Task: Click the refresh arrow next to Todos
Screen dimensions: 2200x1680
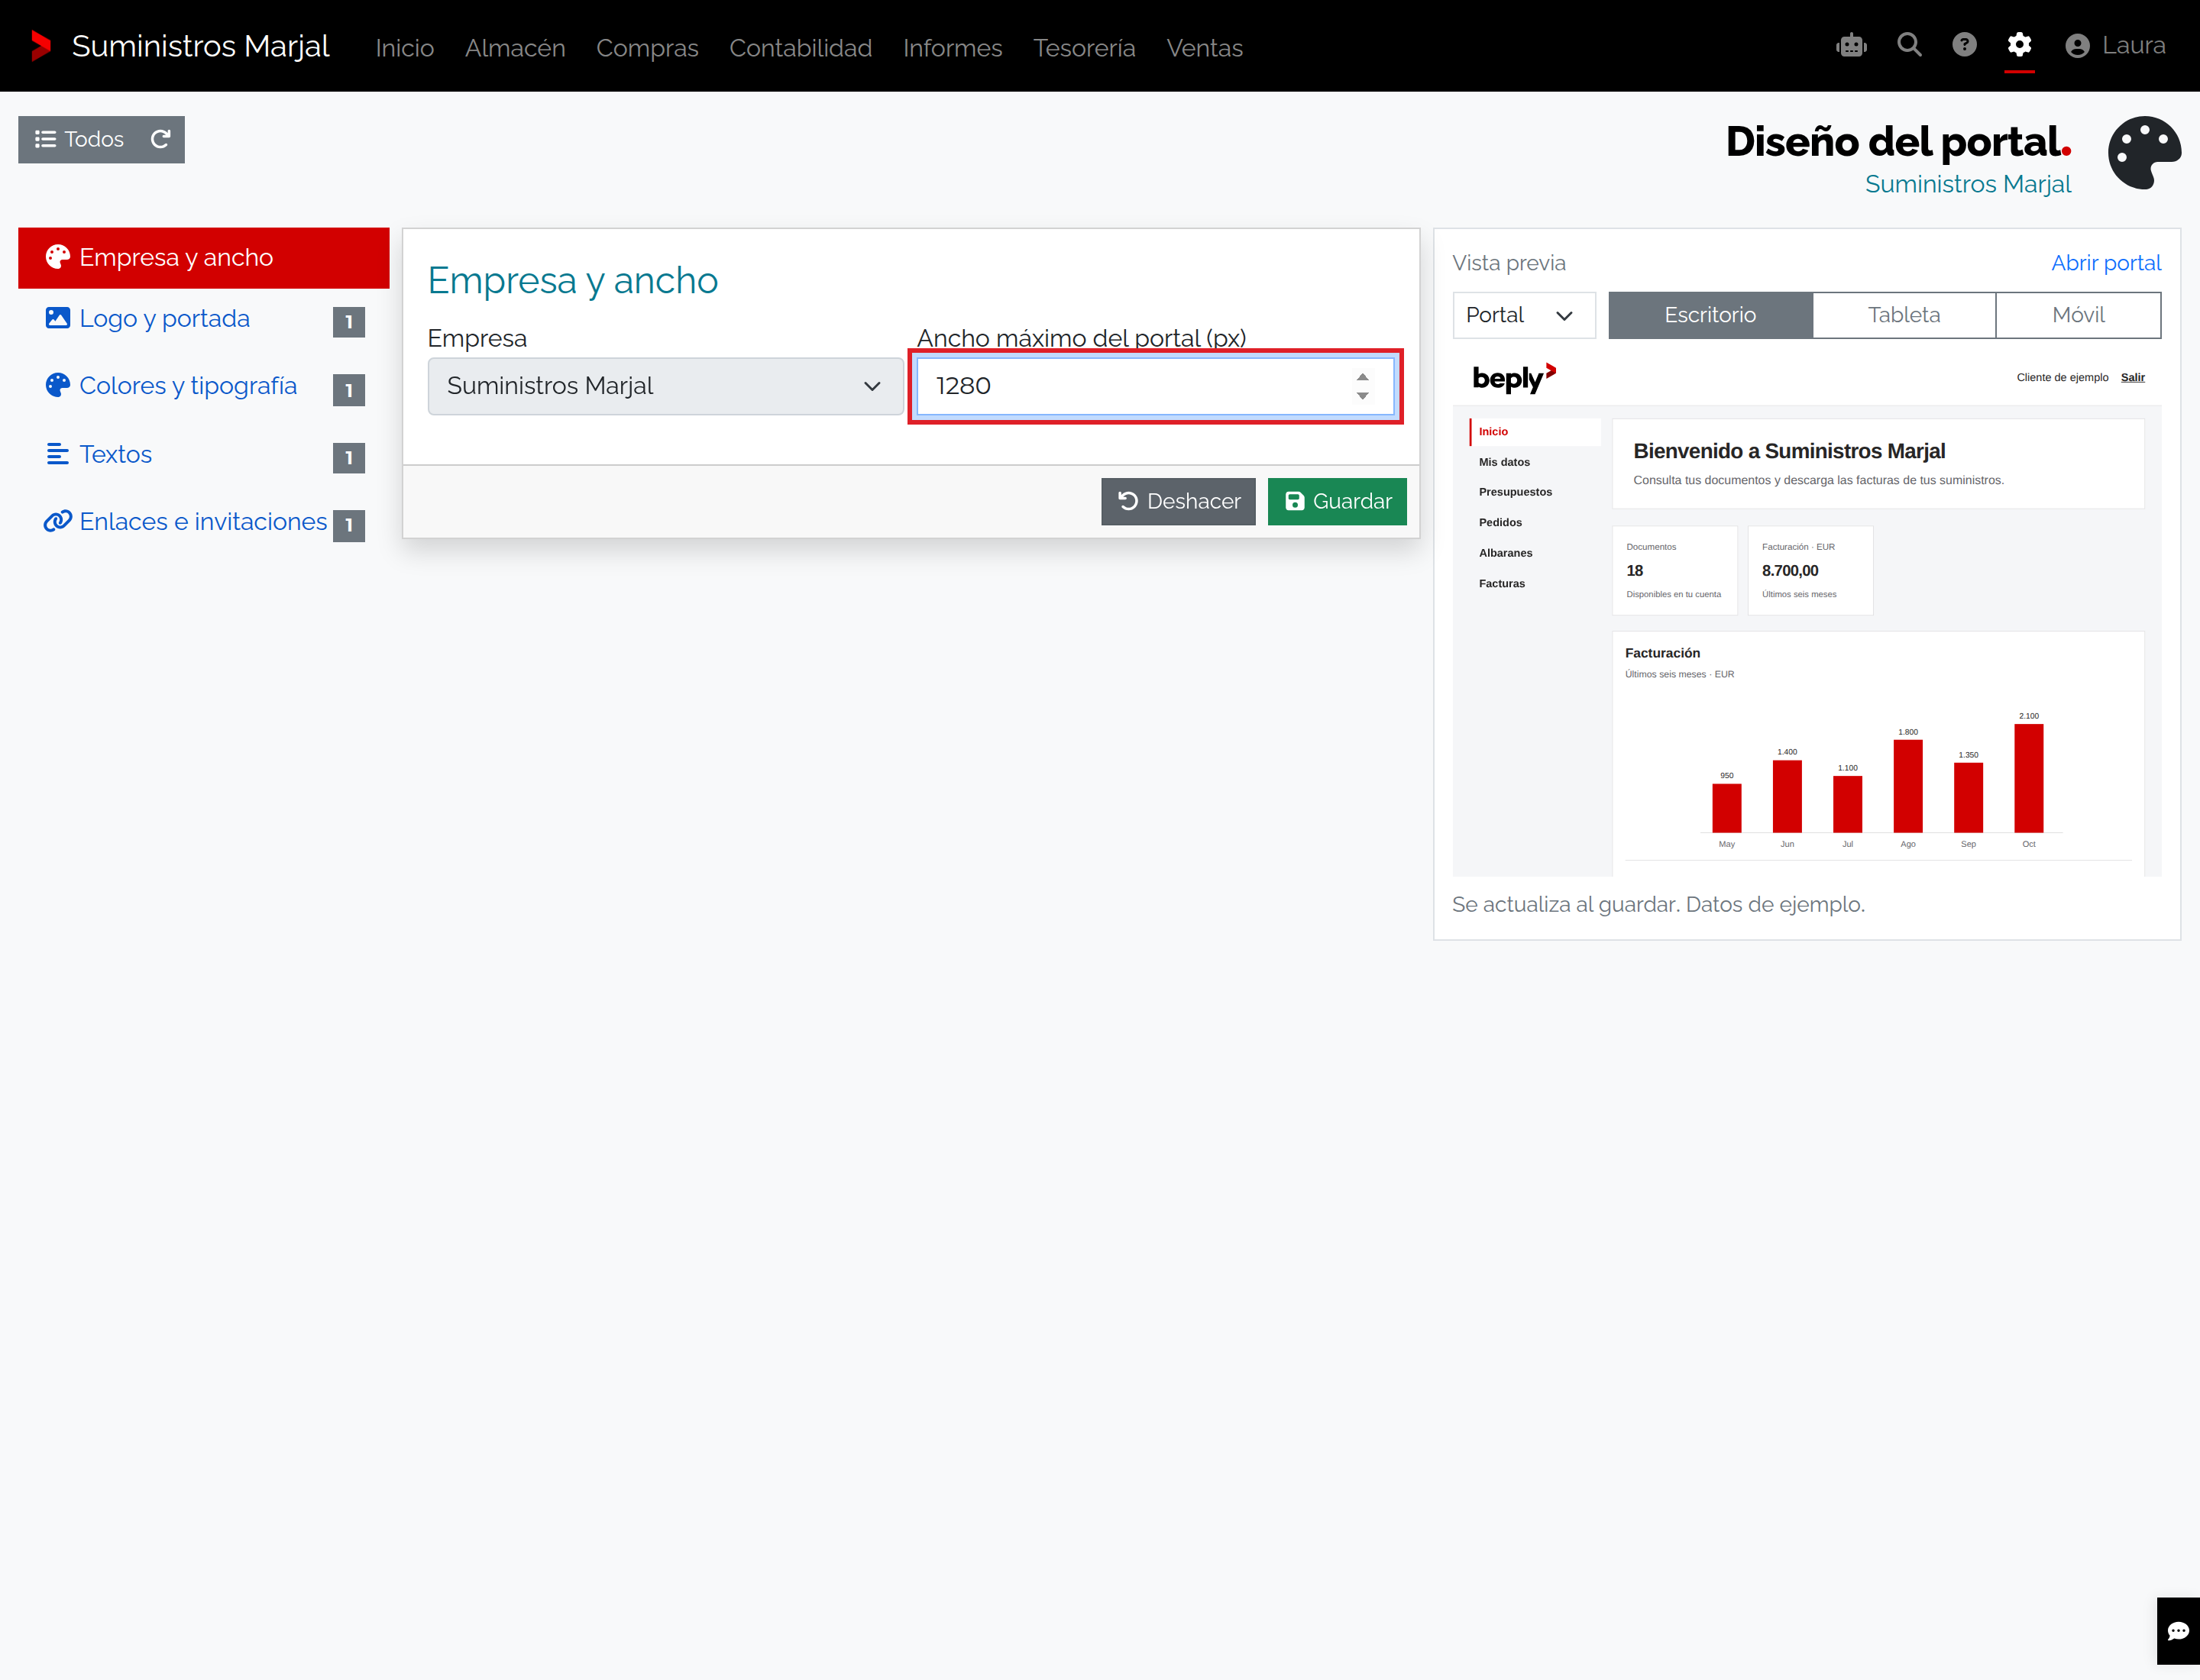Action: click(160, 139)
